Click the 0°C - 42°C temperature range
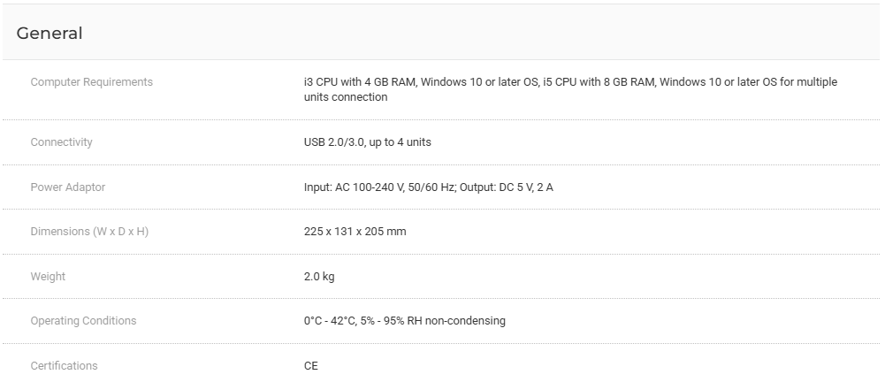885x382 pixels. (x=328, y=321)
